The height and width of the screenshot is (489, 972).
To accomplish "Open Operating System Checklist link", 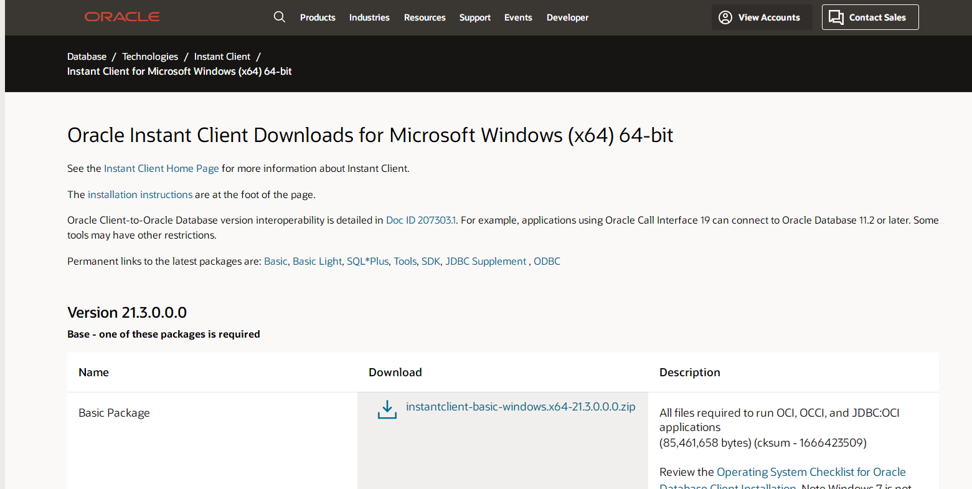I will coord(811,472).
